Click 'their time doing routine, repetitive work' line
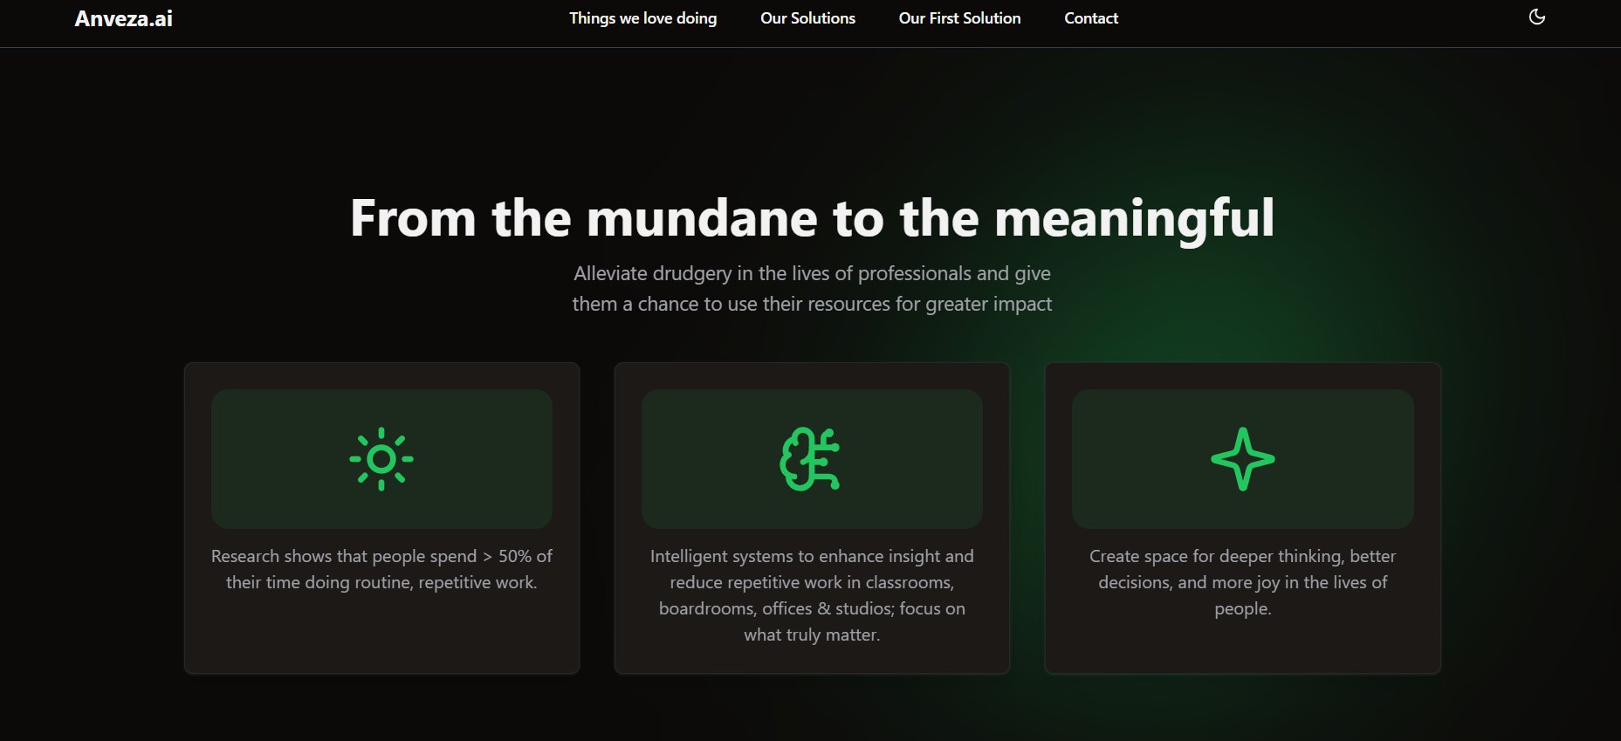This screenshot has height=741, width=1621. [381, 582]
